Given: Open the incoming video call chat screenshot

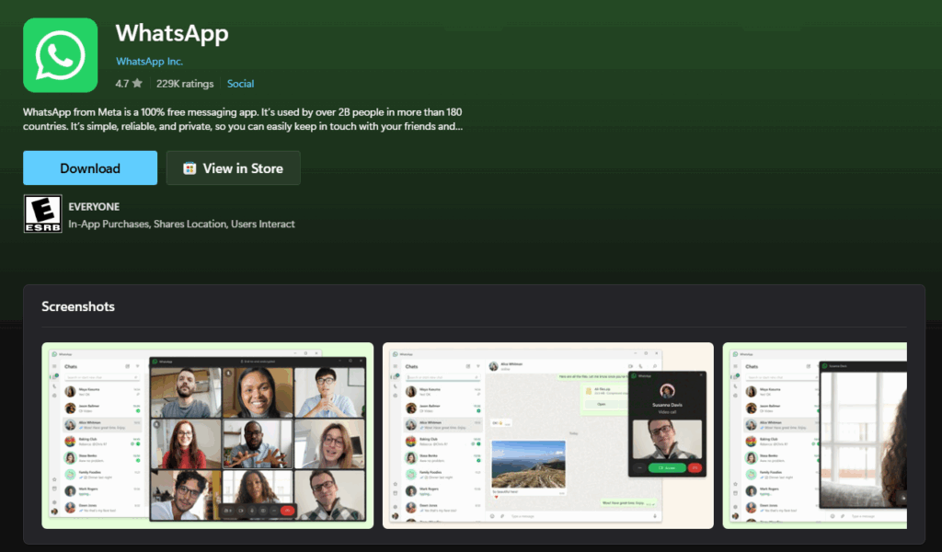Looking at the screenshot, I should (x=548, y=435).
